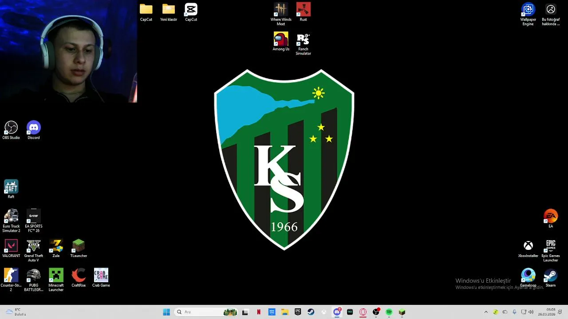The height and width of the screenshot is (319, 568).
Task: Open Opera browser from the taskbar
Action: (x=363, y=312)
